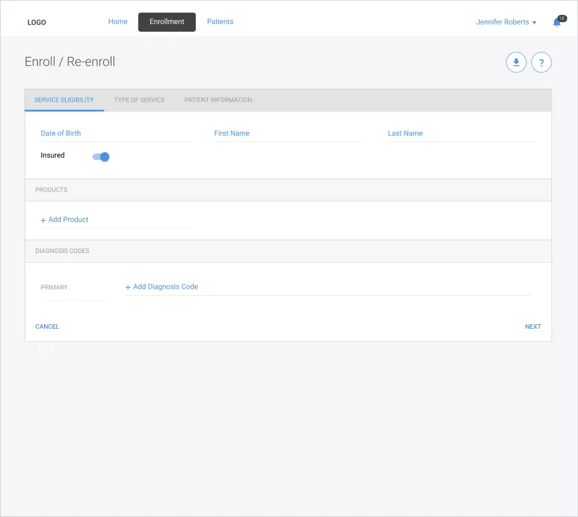Select the Enrollment navigation item
Viewport: 578px width, 517px height.
[167, 22]
